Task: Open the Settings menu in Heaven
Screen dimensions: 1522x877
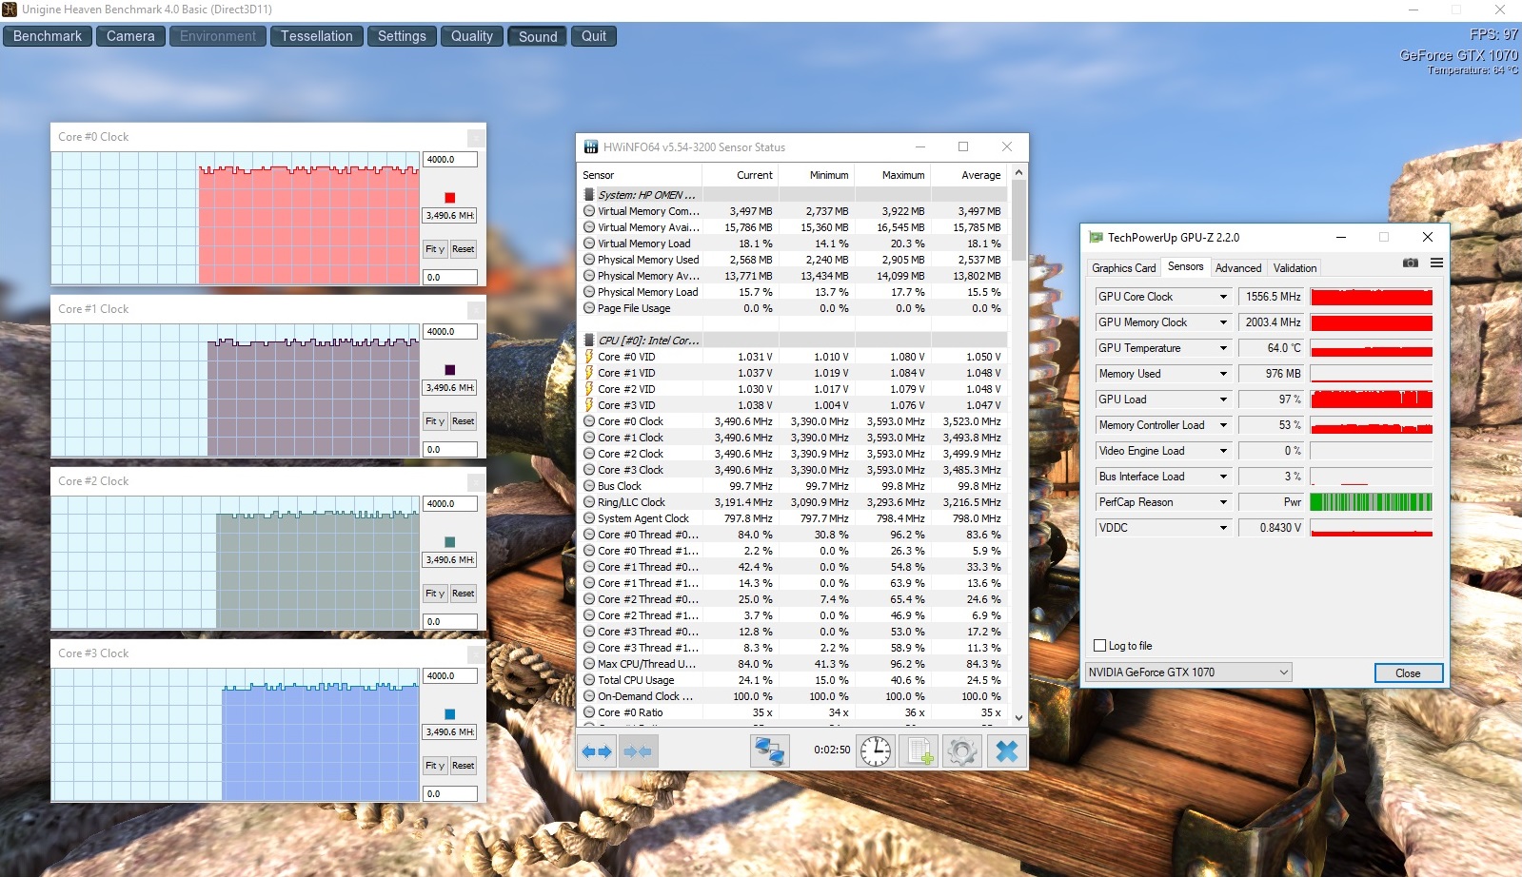Action: (x=402, y=36)
